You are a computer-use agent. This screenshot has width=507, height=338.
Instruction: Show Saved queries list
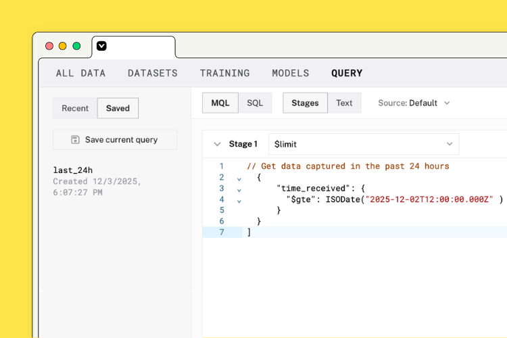pos(118,108)
